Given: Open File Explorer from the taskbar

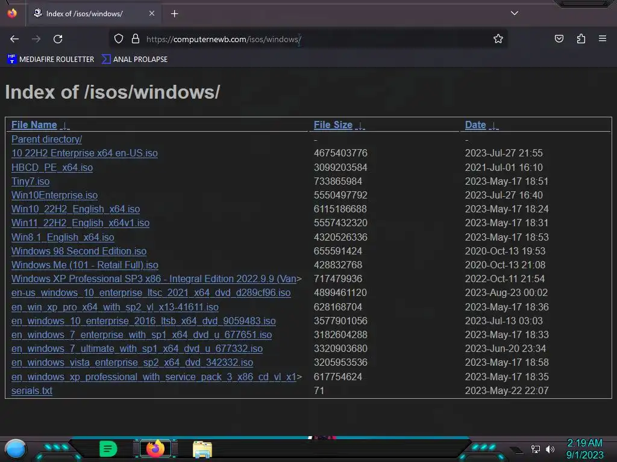Looking at the screenshot, I should point(202,449).
